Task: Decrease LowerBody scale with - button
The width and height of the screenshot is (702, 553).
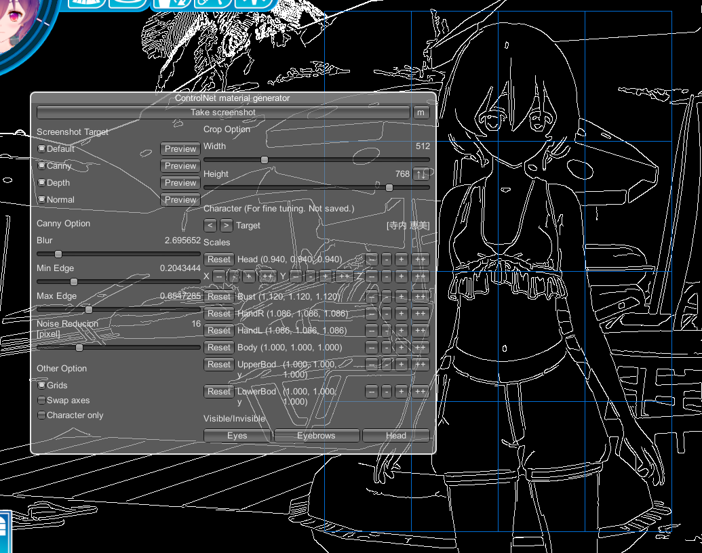Action: [x=387, y=392]
